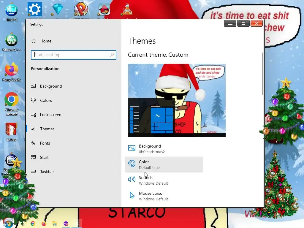This screenshot has width=304, height=228.
Task: Open theme Color Default blue option
Action: click(x=164, y=164)
